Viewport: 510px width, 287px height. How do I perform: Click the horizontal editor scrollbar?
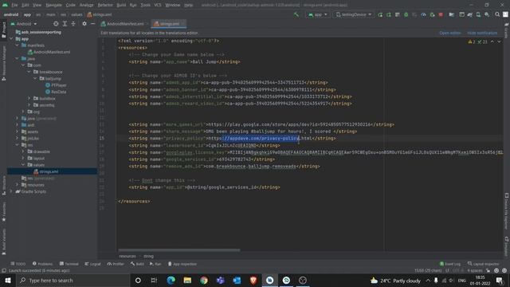point(179,250)
